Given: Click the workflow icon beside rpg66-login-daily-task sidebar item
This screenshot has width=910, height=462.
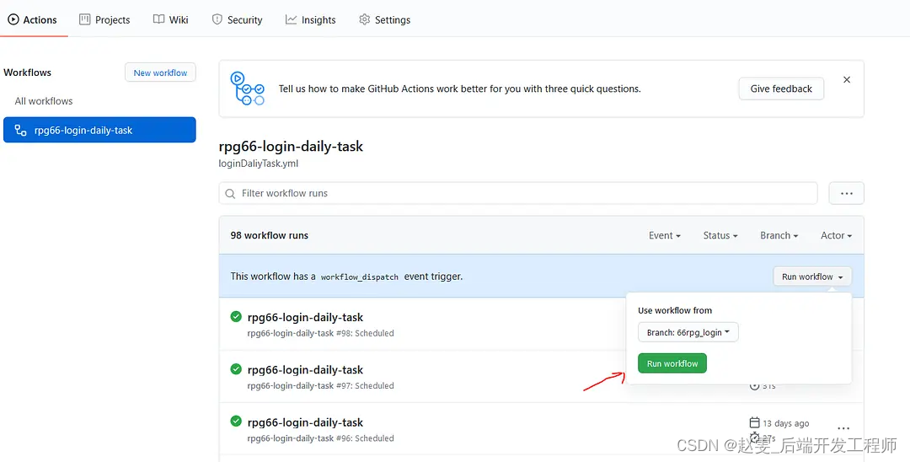Looking at the screenshot, I should [20, 130].
